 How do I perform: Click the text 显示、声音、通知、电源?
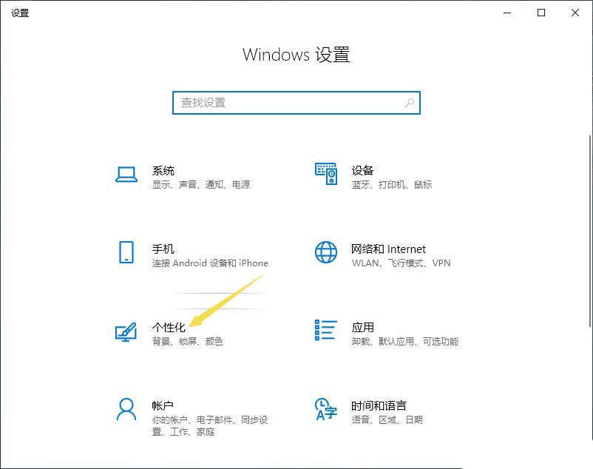click(201, 185)
